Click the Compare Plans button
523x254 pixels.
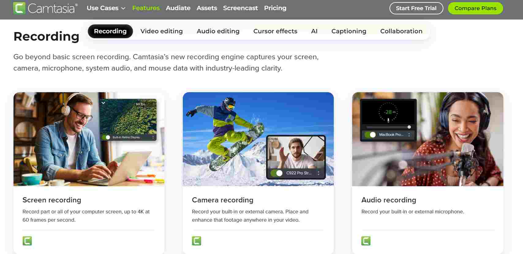[x=475, y=8]
